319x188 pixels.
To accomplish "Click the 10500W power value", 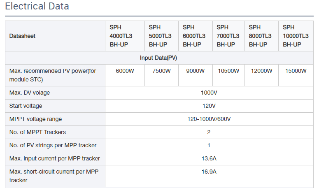I will pos(228,71).
